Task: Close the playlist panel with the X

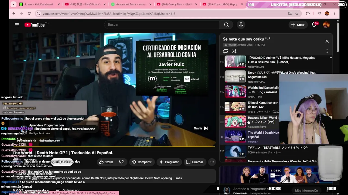Action: (x=327, y=41)
